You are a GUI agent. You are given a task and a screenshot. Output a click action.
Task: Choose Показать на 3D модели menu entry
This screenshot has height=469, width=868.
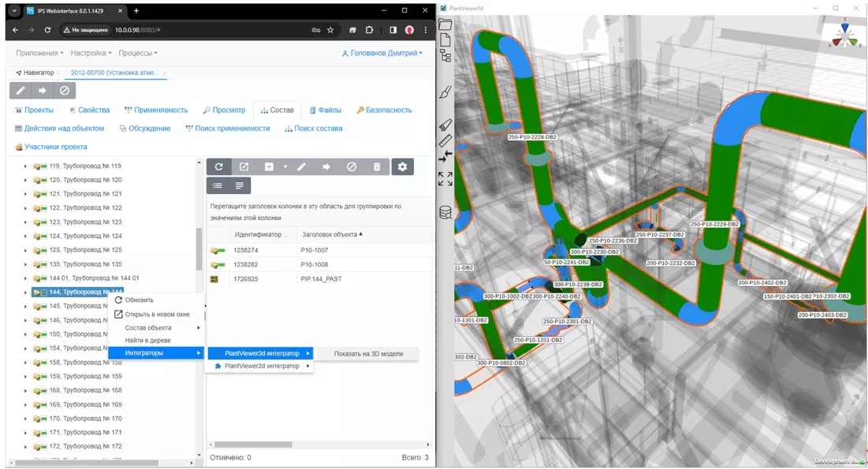pyautogui.click(x=368, y=354)
